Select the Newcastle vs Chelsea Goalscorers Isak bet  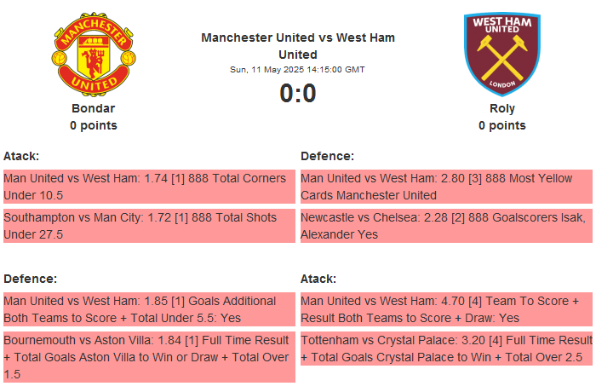[x=445, y=226]
